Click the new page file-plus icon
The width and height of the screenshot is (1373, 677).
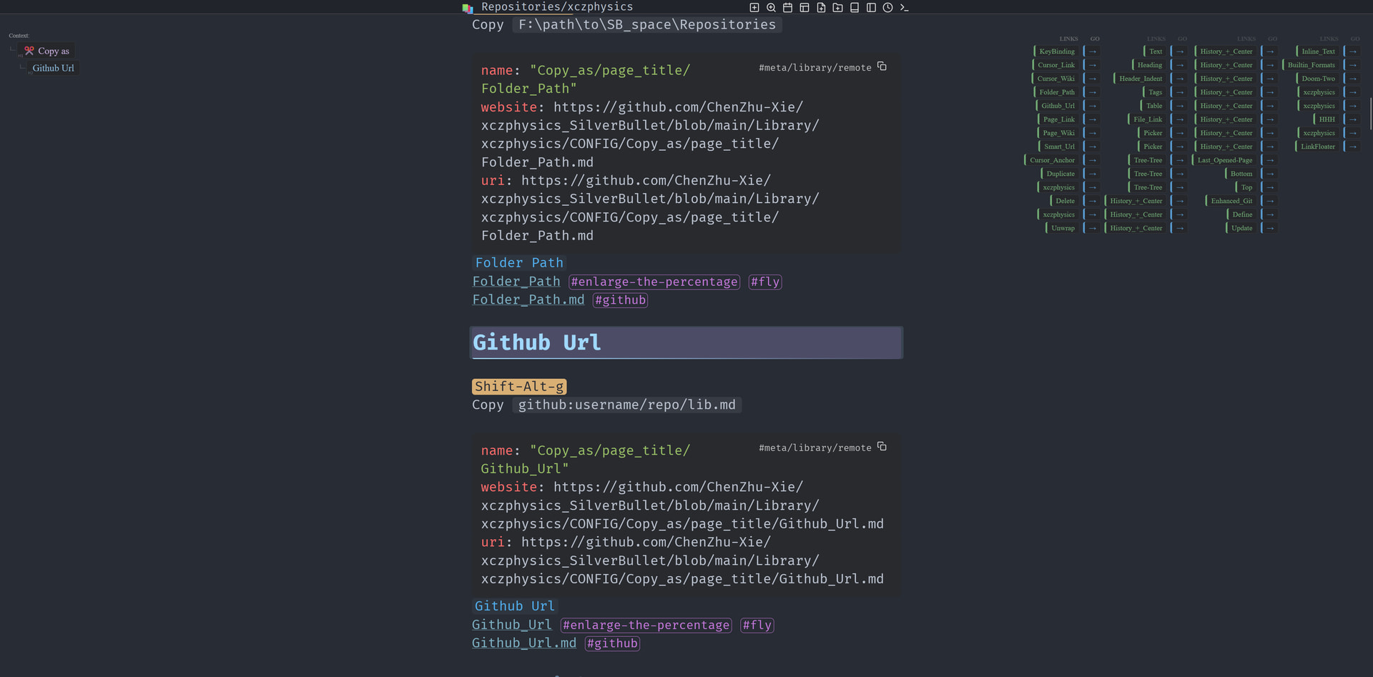tap(821, 8)
